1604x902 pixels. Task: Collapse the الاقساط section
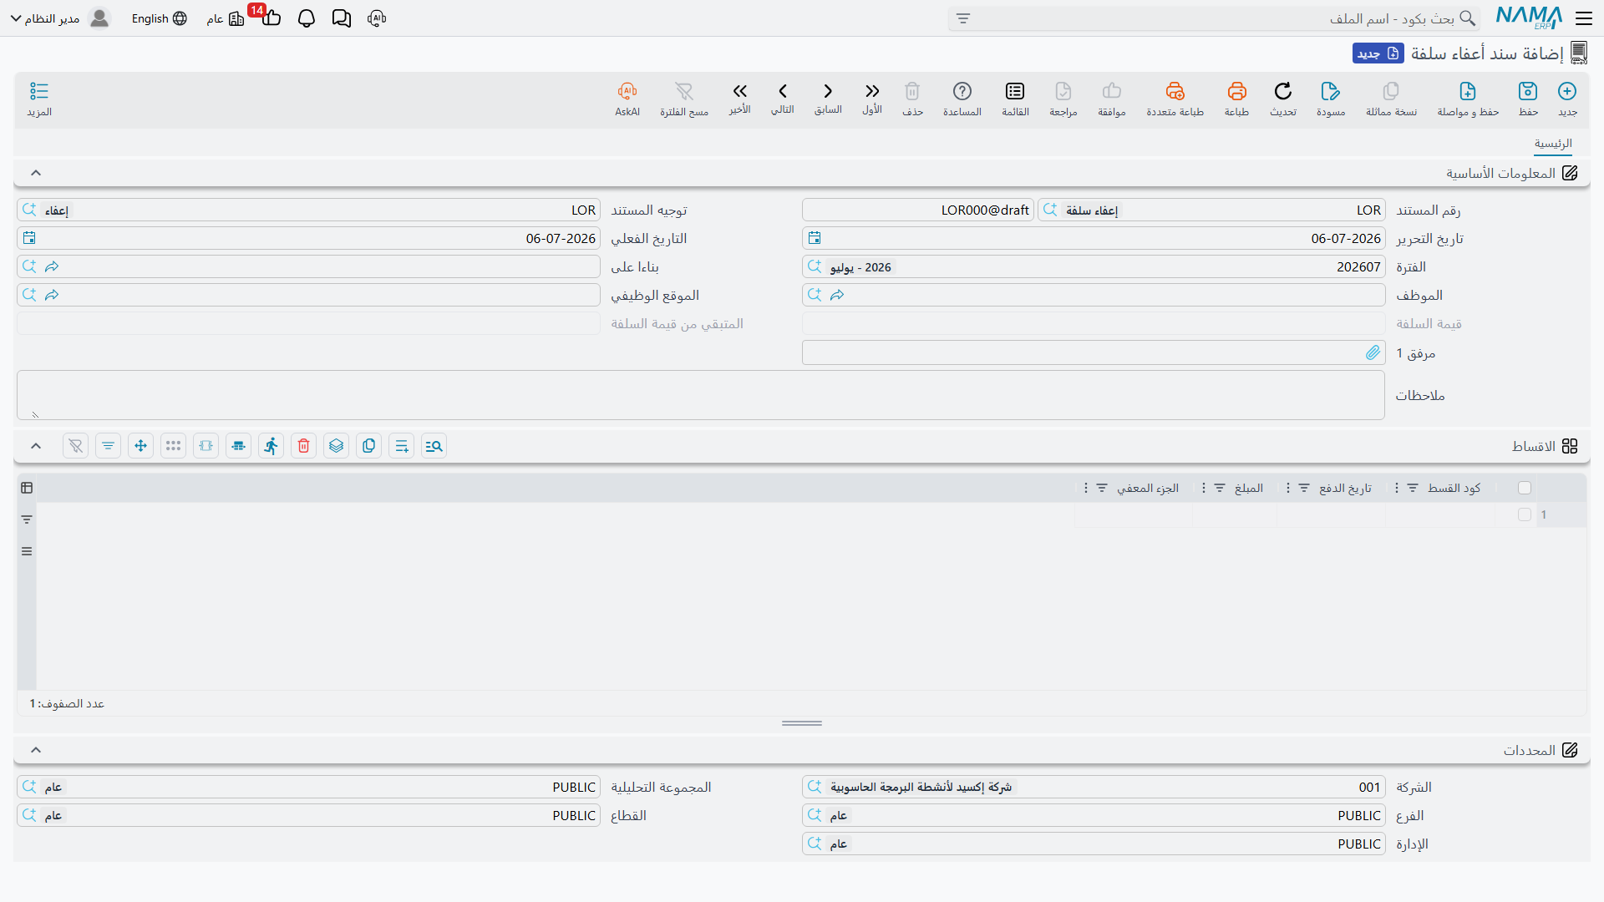(36, 446)
